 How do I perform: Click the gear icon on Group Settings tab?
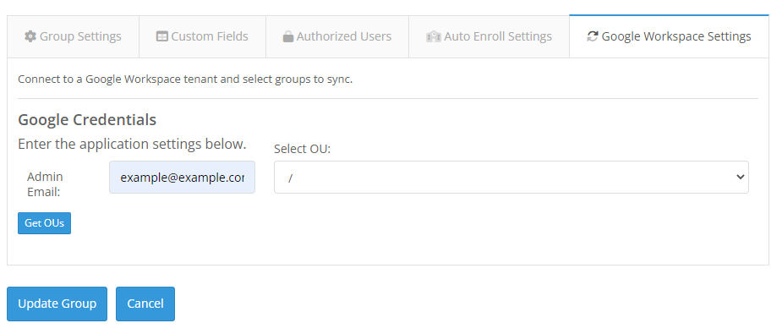[x=30, y=36]
